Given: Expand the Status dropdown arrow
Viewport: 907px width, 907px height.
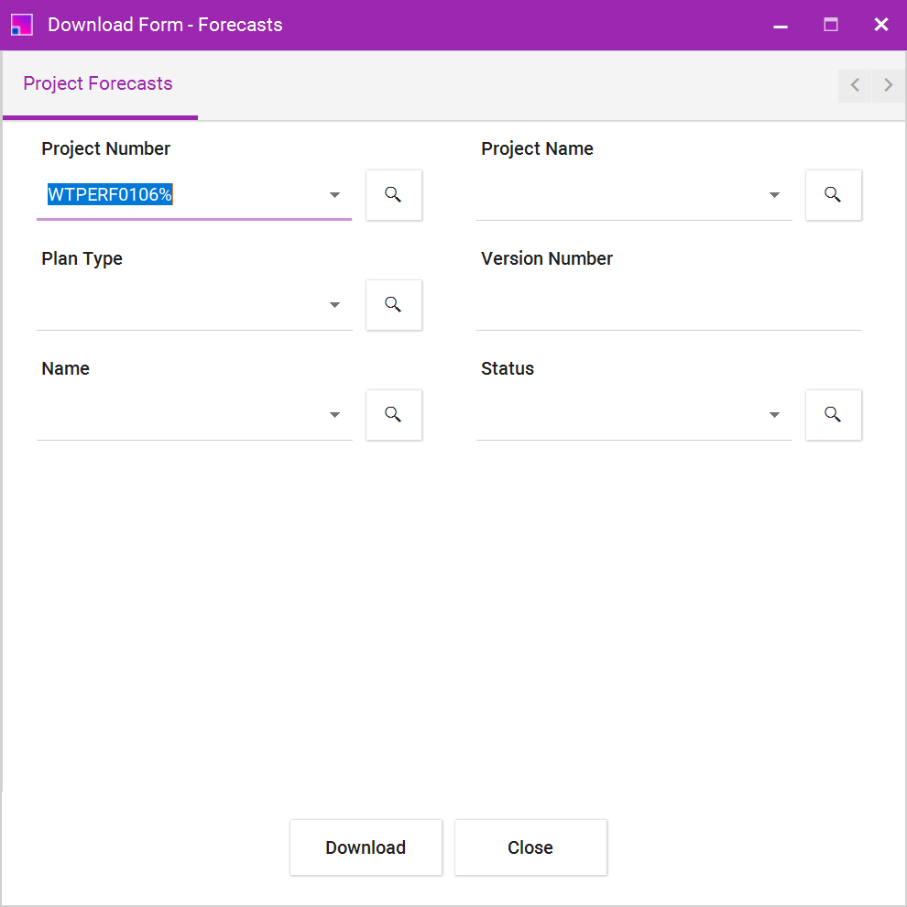Looking at the screenshot, I should click(774, 415).
